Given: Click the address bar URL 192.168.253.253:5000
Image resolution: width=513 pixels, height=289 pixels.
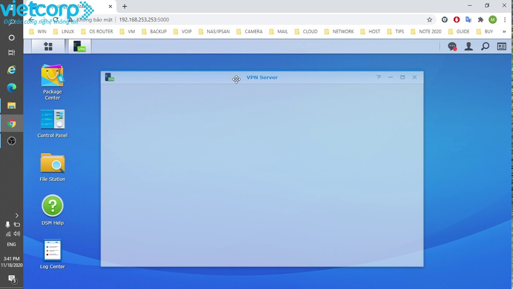Looking at the screenshot, I should (x=144, y=20).
